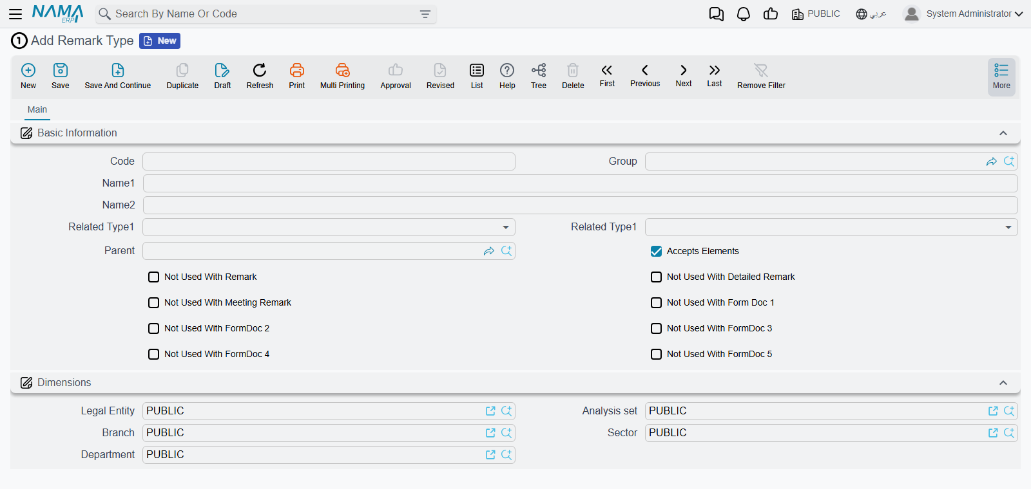Open Parent field lookup search icon
This screenshot has width=1031, height=489.
click(x=506, y=251)
